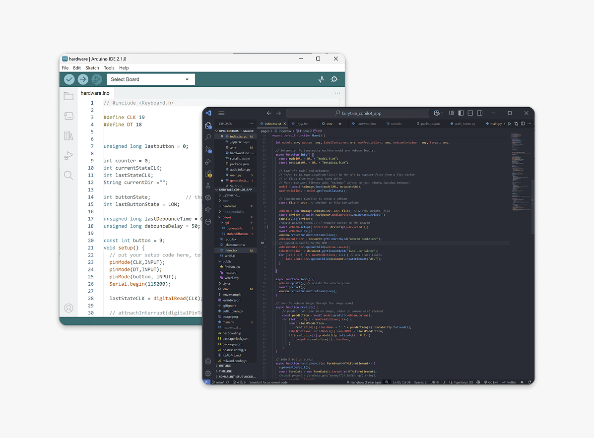Click errors and warnings count in status bar
This screenshot has height=438, width=594.
click(239, 382)
